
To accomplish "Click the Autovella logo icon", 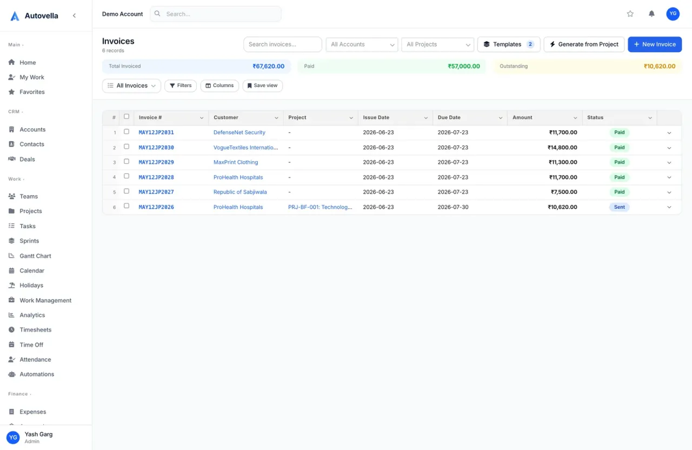I will point(15,16).
